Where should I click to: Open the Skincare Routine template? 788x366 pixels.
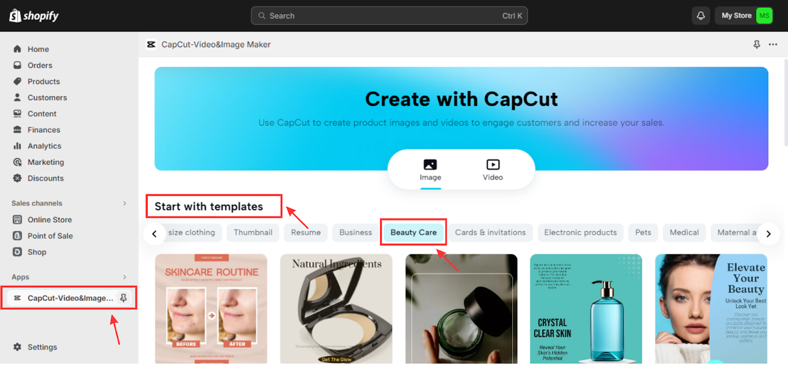[211, 309]
